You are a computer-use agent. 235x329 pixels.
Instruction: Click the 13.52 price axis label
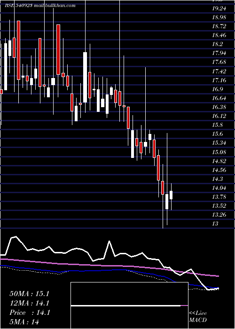219,206
